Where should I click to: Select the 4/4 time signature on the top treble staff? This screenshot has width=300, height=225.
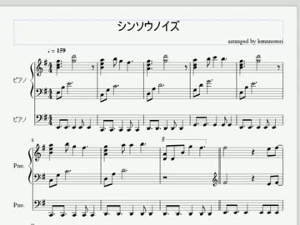51,67
